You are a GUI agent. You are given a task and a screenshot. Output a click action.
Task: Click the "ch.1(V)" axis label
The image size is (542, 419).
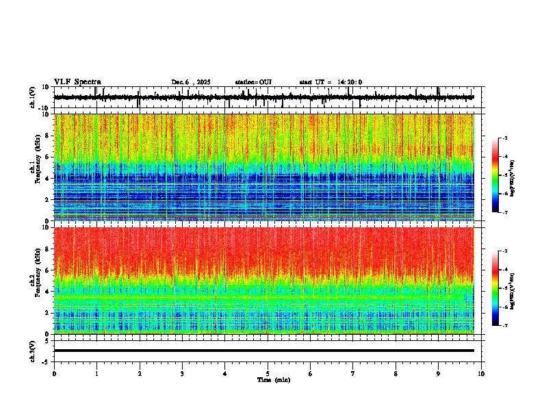(x=33, y=97)
